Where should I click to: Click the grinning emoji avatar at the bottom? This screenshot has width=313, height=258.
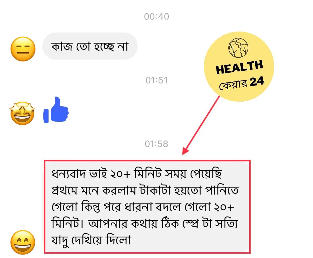[23, 242]
